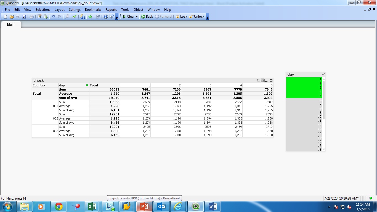
Task: Expand the navigation toolbar options arrow
Action: 208,17
